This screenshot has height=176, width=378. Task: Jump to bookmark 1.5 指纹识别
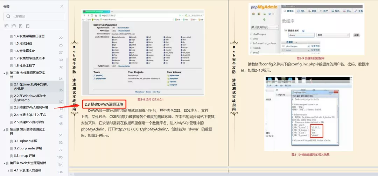click(x=23, y=43)
